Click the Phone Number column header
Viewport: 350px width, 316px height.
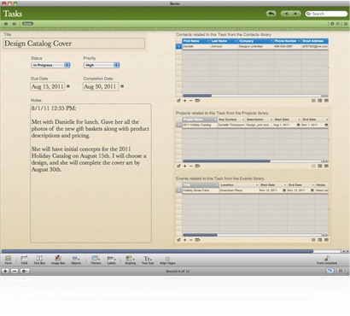coord(287,41)
